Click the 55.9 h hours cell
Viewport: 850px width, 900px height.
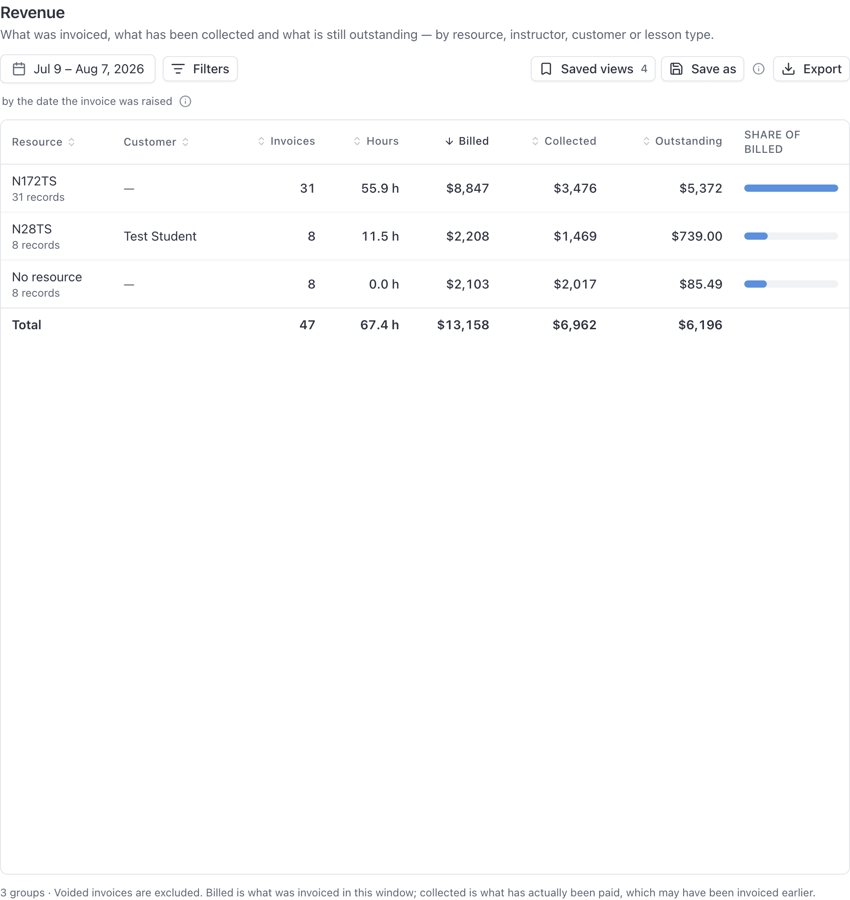tap(380, 188)
